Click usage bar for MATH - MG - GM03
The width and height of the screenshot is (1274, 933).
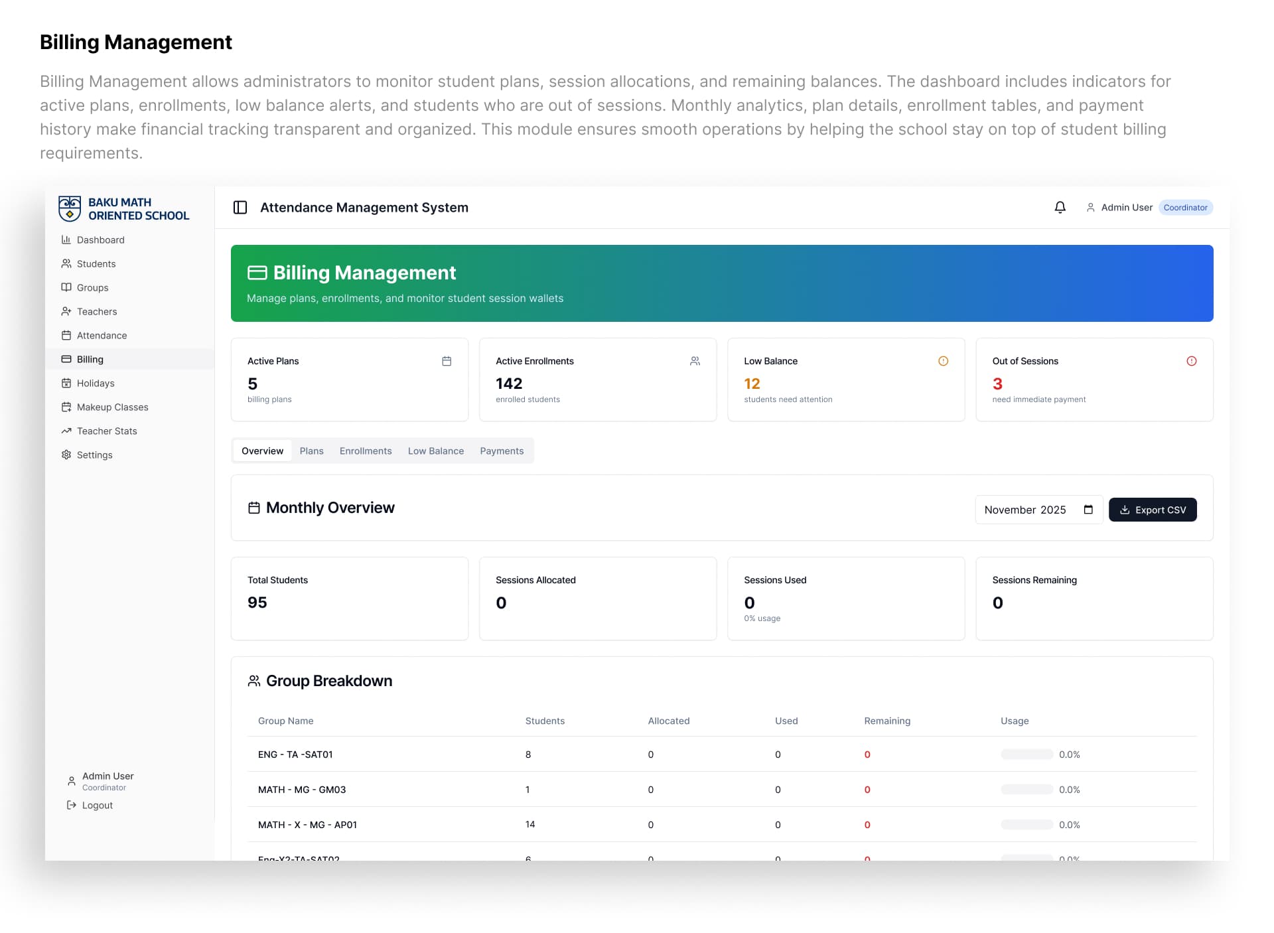[1026, 790]
